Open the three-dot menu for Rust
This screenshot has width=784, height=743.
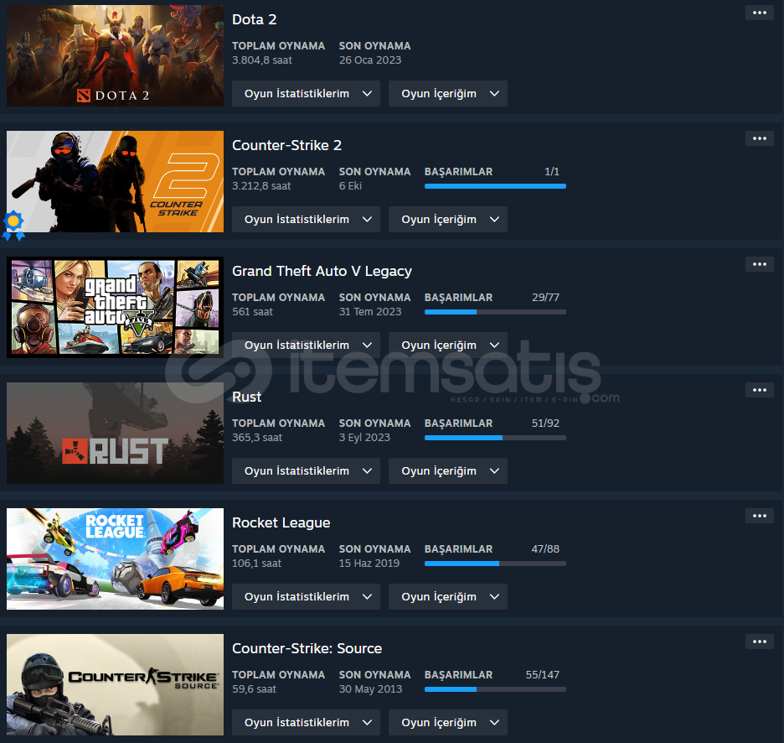[759, 390]
